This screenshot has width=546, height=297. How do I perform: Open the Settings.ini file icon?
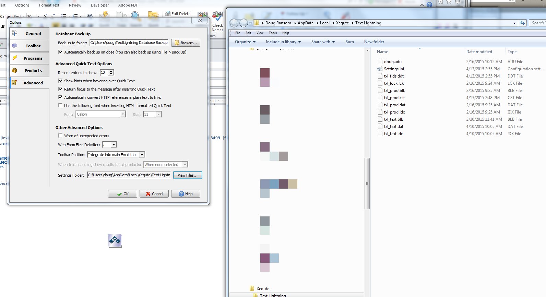380,69
